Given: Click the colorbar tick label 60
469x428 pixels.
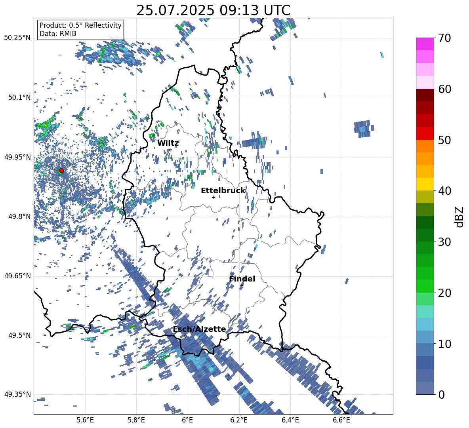Looking at the screenshot, I should pos(445,89).
